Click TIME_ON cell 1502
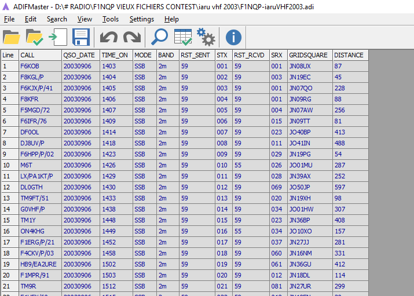Screen dimensions: 414x296 [x=116, y=264]
